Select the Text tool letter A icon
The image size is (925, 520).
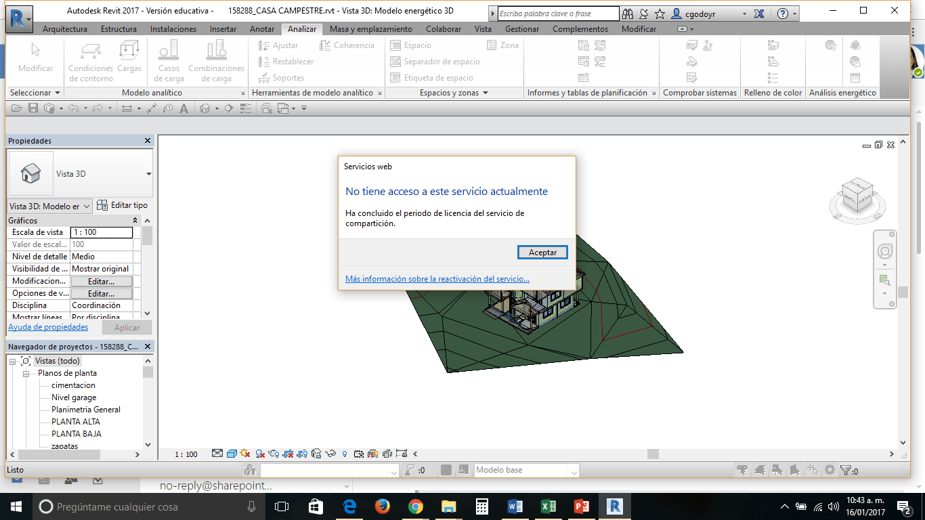pos(184,108)
